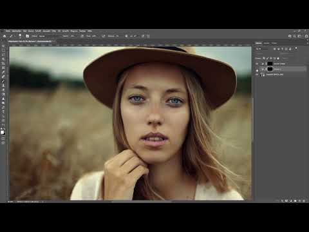Viewport: 309px width, 232px height.
Task: Click the Home icon in options bar
Action: (5, 36)
